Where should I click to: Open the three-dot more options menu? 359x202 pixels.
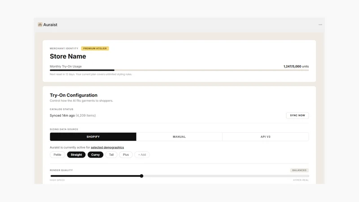coord(320,25)
